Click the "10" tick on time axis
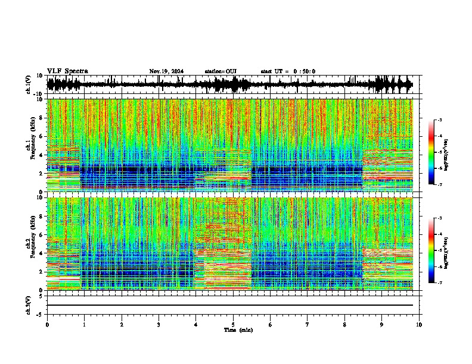 tap(419, 325)
